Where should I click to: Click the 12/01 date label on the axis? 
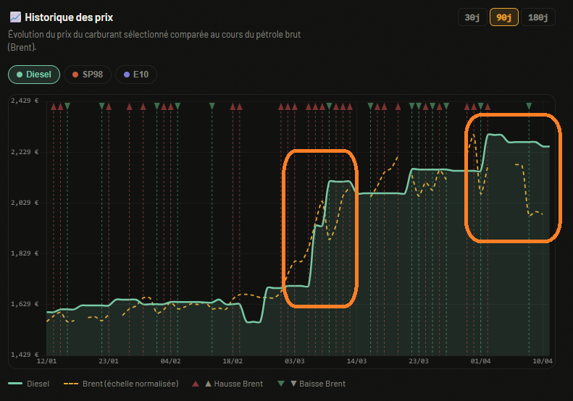click(x=46, y=360)
